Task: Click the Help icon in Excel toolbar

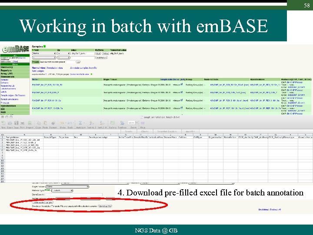Action: tap(143, 123)
